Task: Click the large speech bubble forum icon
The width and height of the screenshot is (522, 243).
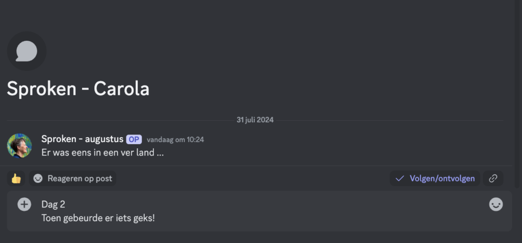Action: (x=27, y=51)
